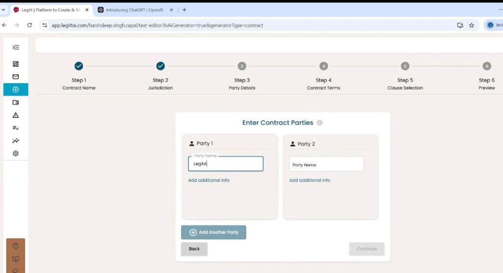Viewport: 503px width, 273px height.
Task: Reload the page with the refresh icon
Action: [29, 25]
